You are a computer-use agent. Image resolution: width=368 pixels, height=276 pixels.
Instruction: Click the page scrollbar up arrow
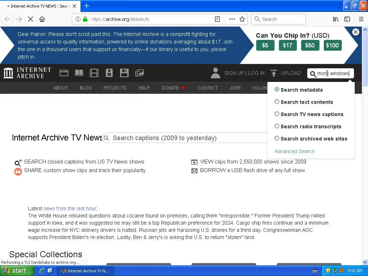click(x=365, y=29)
